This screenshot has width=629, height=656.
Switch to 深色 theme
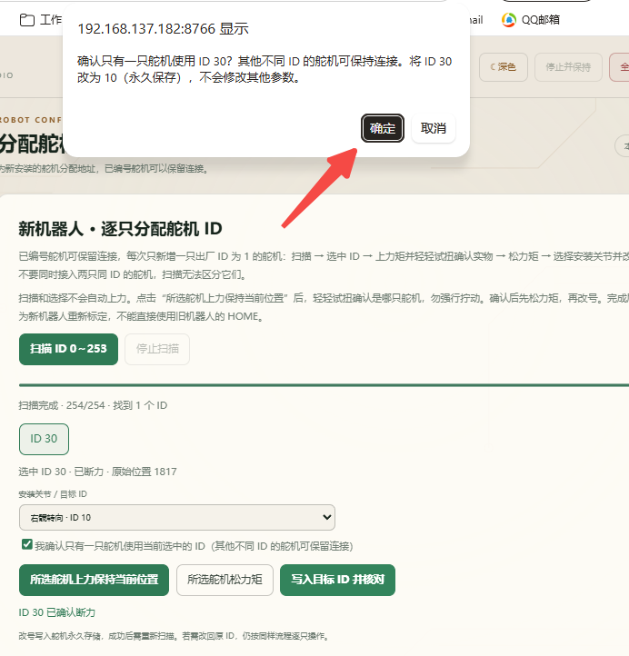503,67
